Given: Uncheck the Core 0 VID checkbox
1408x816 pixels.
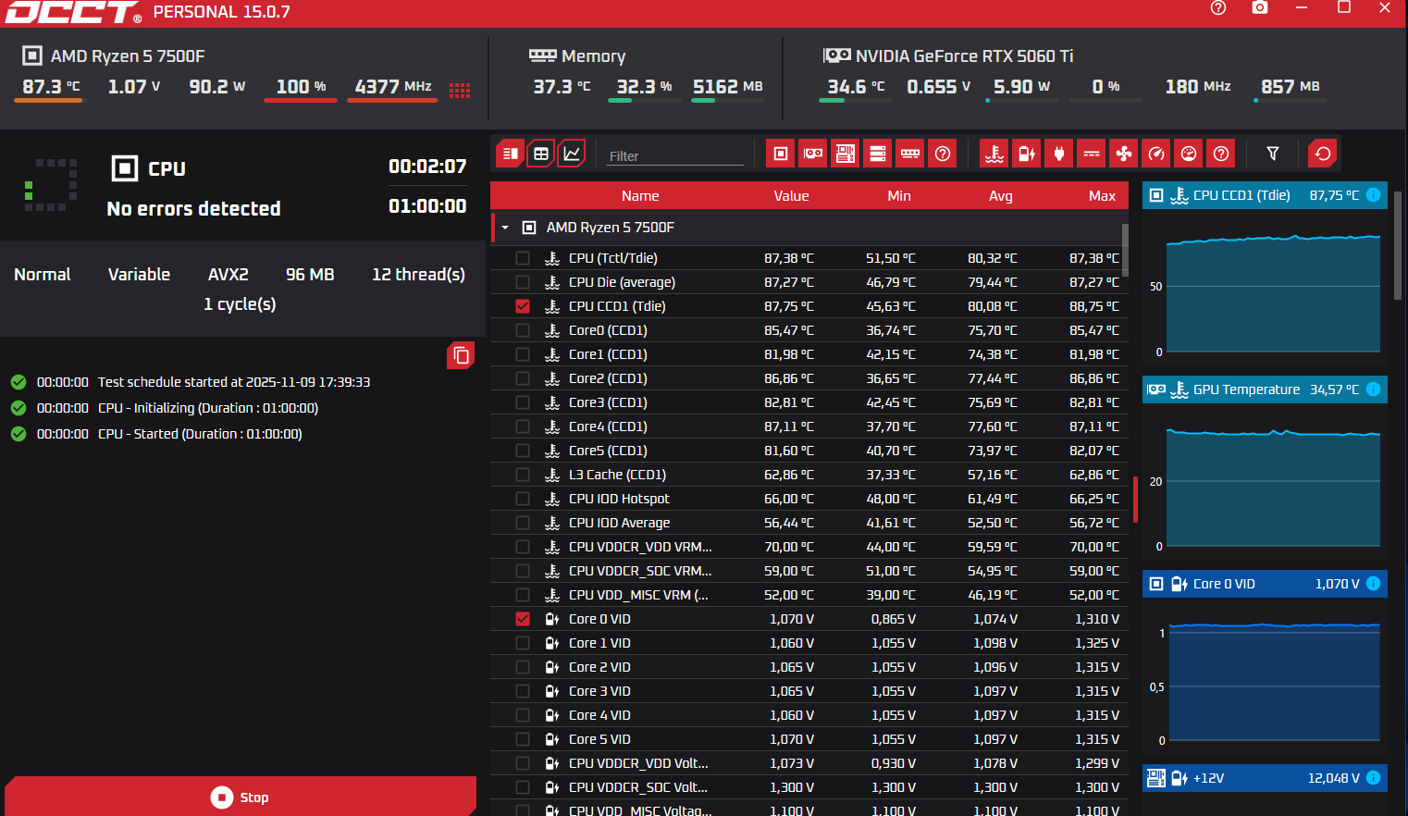Looking at the screenshot, I should [523, 619].
